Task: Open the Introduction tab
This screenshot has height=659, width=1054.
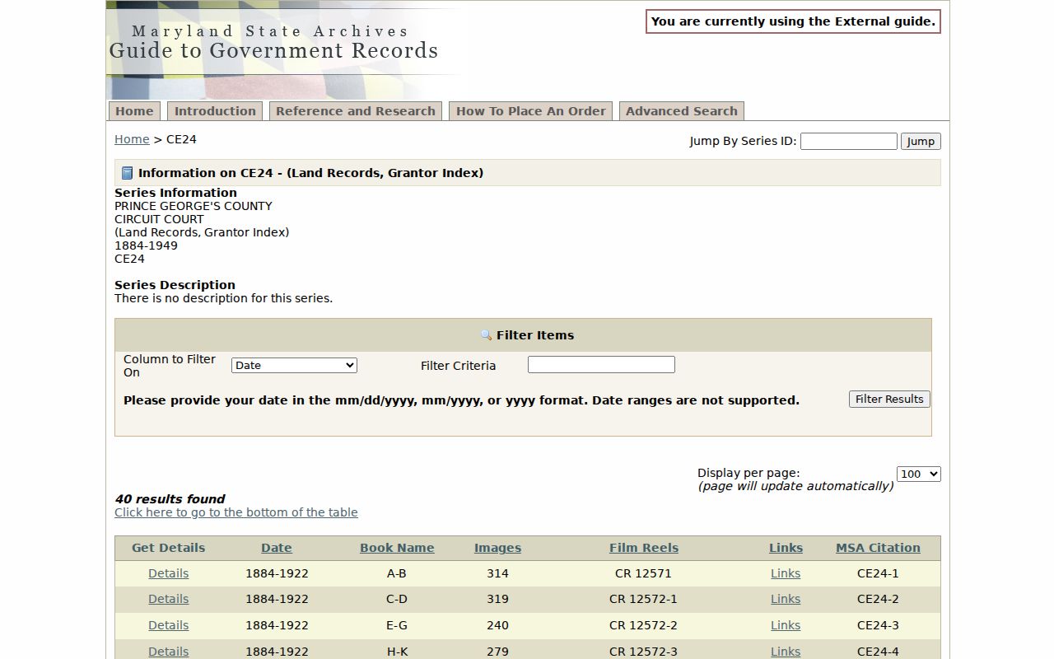Action: click(x=215, y=111)
